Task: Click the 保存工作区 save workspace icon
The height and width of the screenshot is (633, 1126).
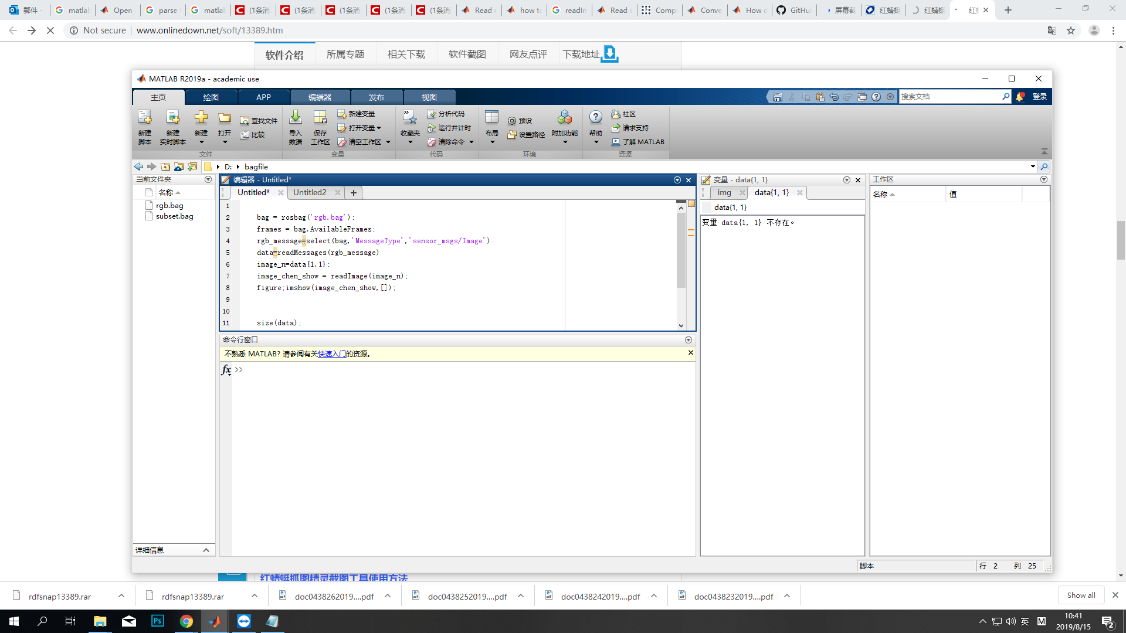Action: [320, 118]
